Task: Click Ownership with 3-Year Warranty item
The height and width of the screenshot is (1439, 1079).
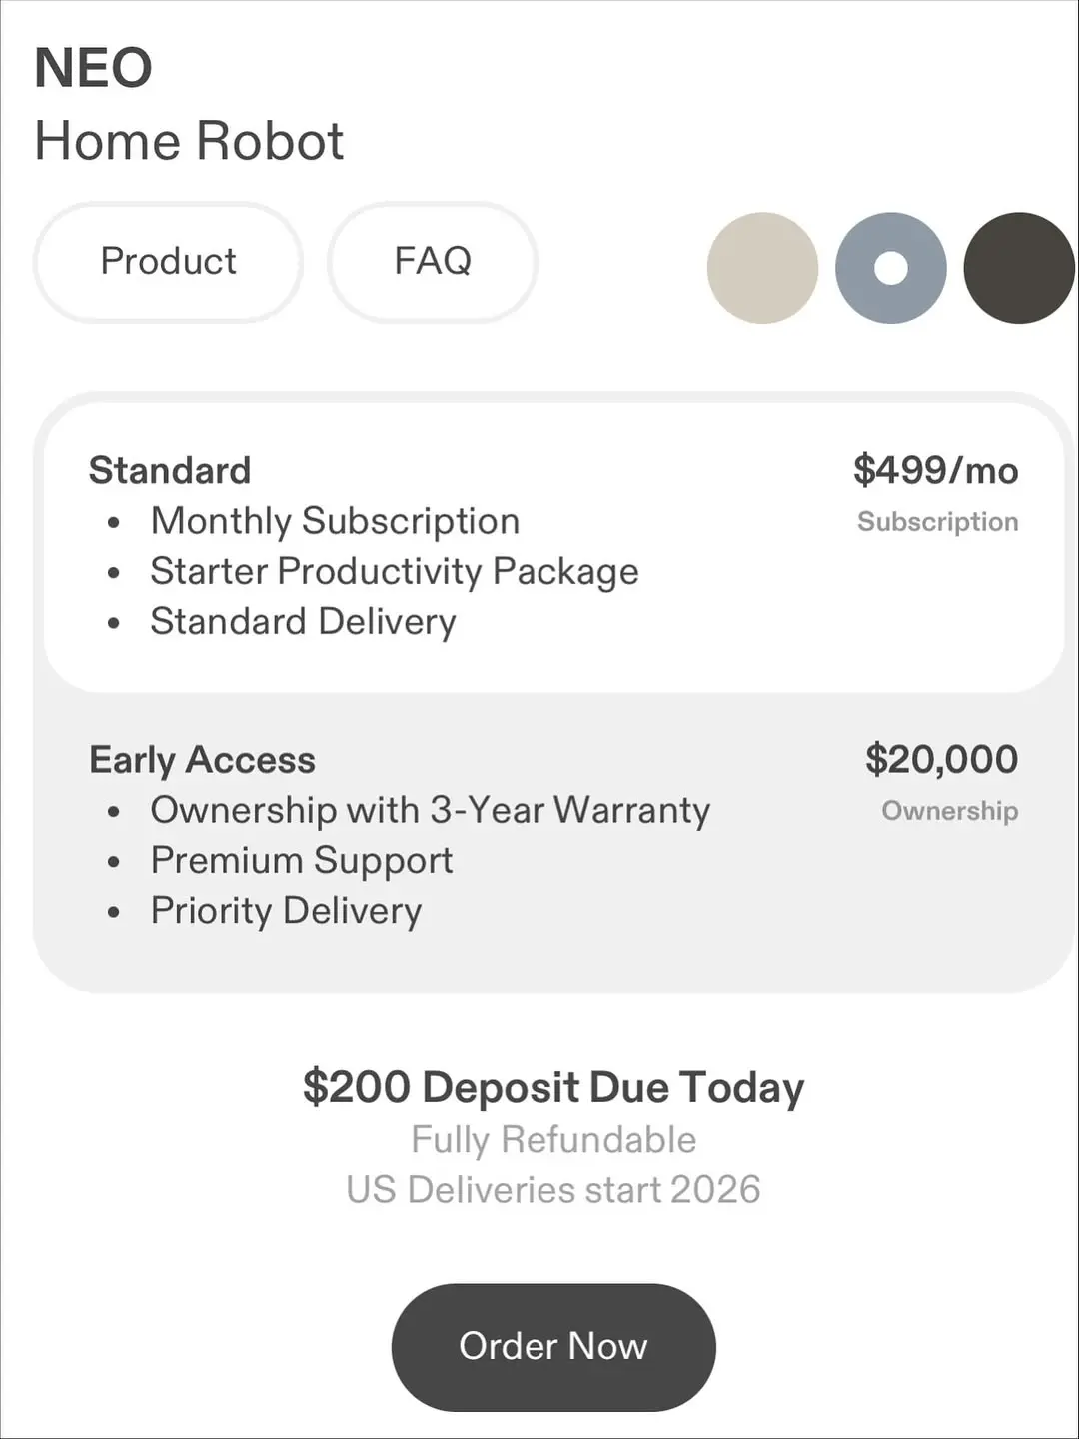Action: [430, 810]
